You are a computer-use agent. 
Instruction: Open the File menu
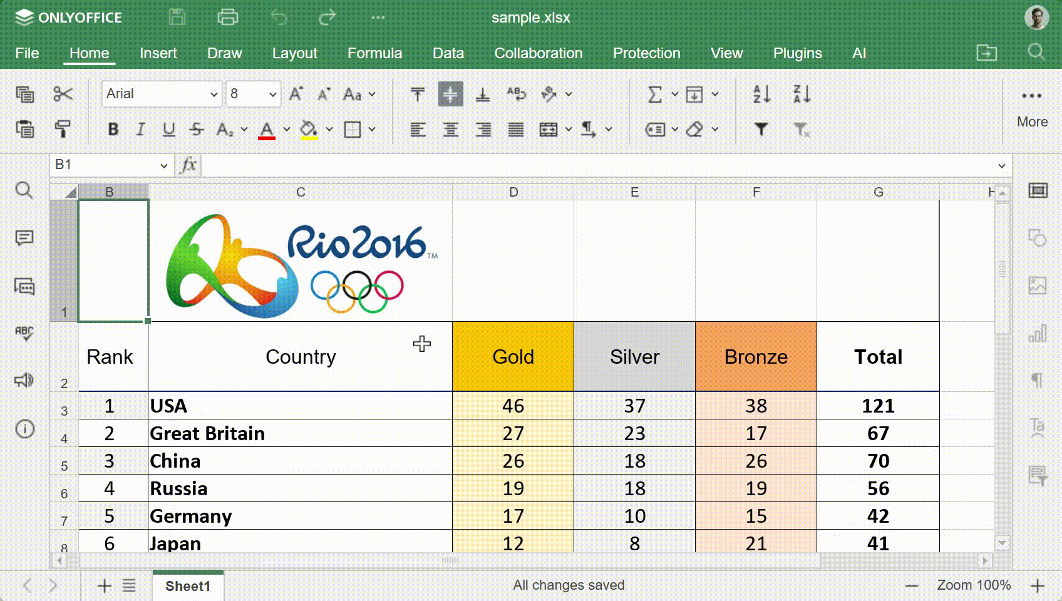[x=27, y=53]
